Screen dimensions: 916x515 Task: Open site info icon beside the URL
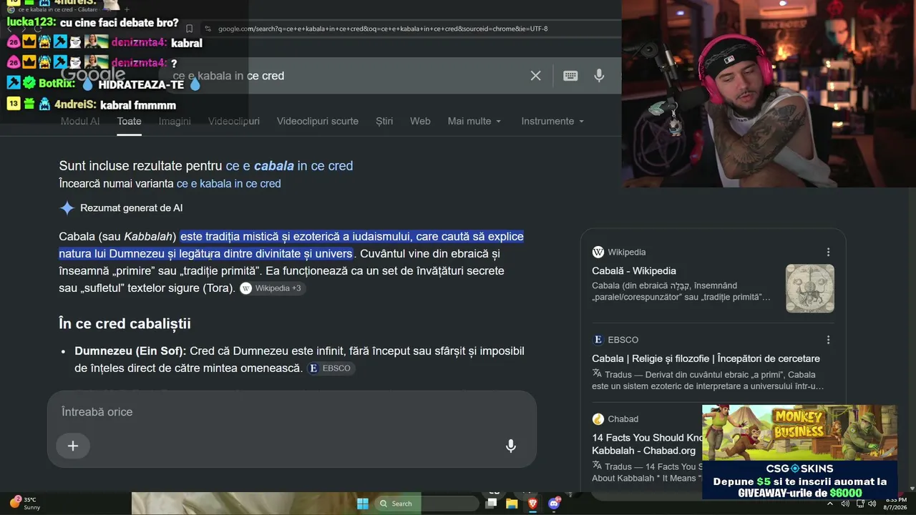click(208, 29)
